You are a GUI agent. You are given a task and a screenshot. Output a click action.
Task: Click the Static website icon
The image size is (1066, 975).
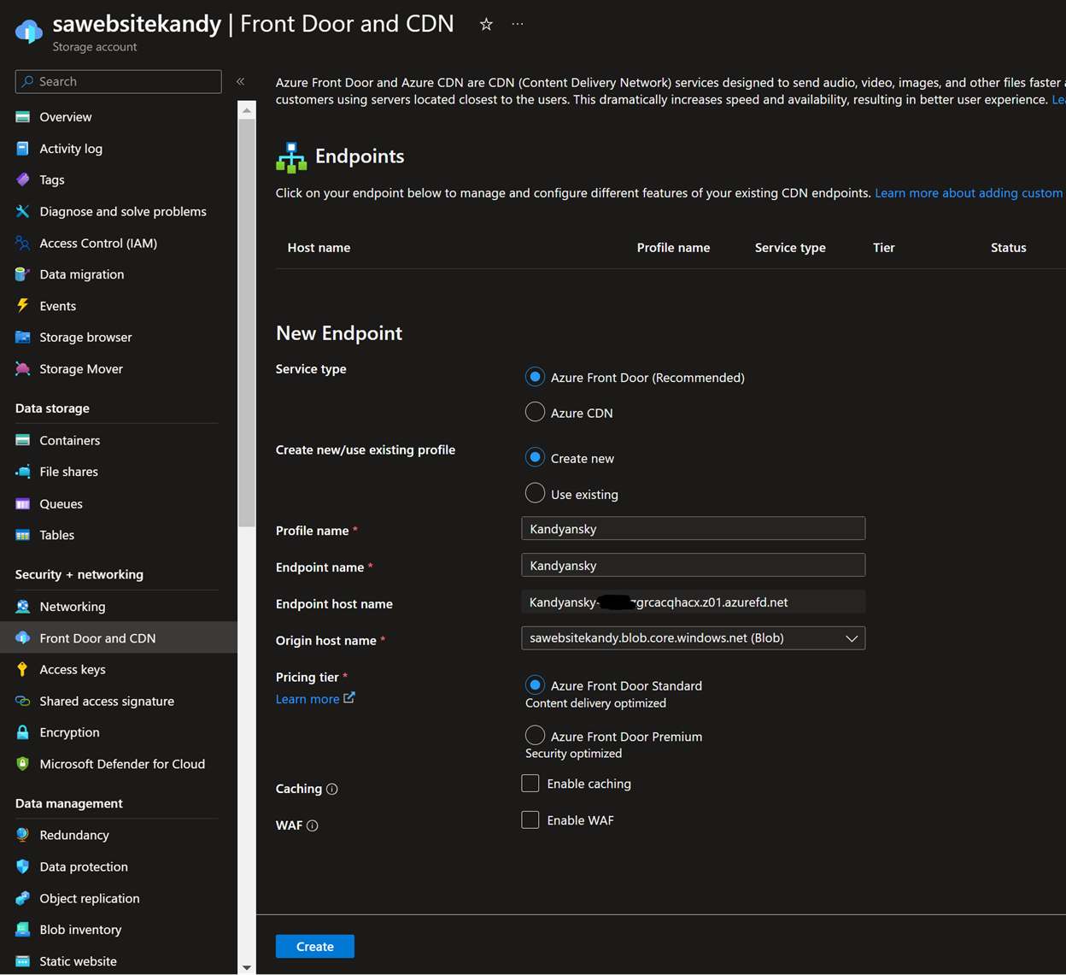(x=23, y=961)
